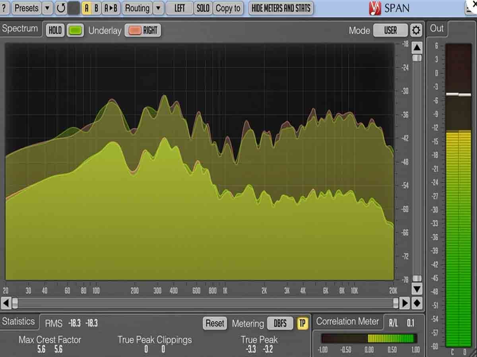
Task: Toggle the spectrum HOLD button
Action: pos(55,31)
